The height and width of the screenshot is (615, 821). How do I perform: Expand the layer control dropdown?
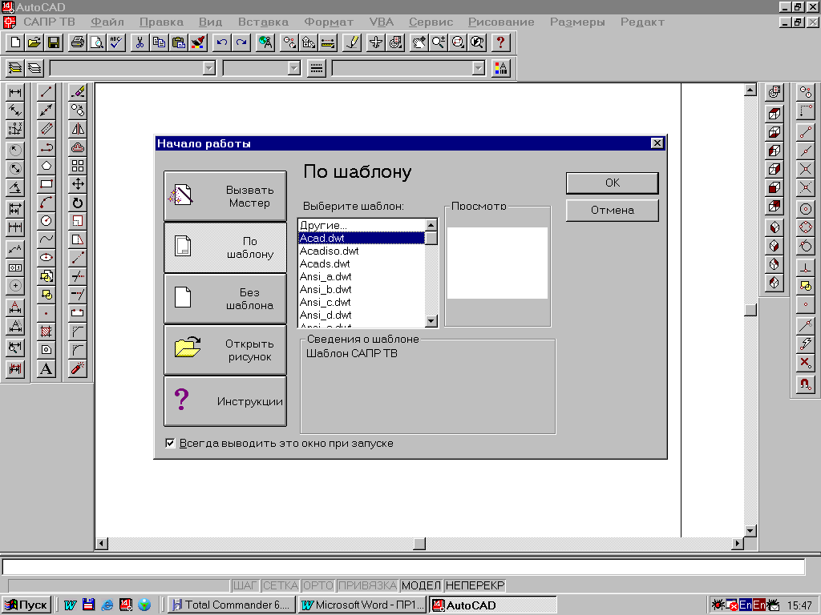[x=209, y=68]
